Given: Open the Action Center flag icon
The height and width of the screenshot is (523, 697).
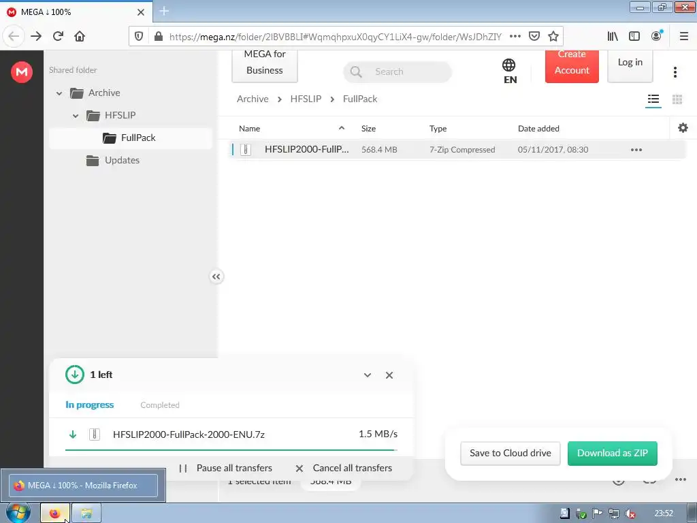Looking at the screenshot, I should pyautogui.click(x=598, y=513).
